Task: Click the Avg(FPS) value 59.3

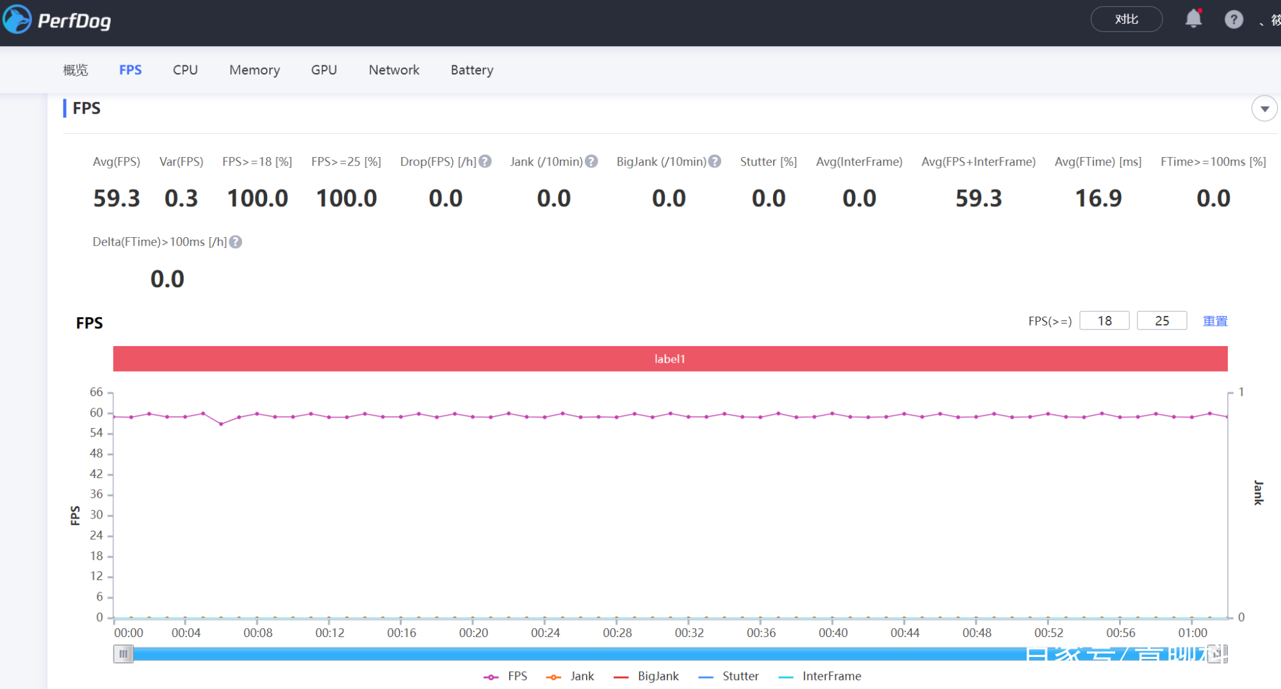Action: (x=116, y=199)
